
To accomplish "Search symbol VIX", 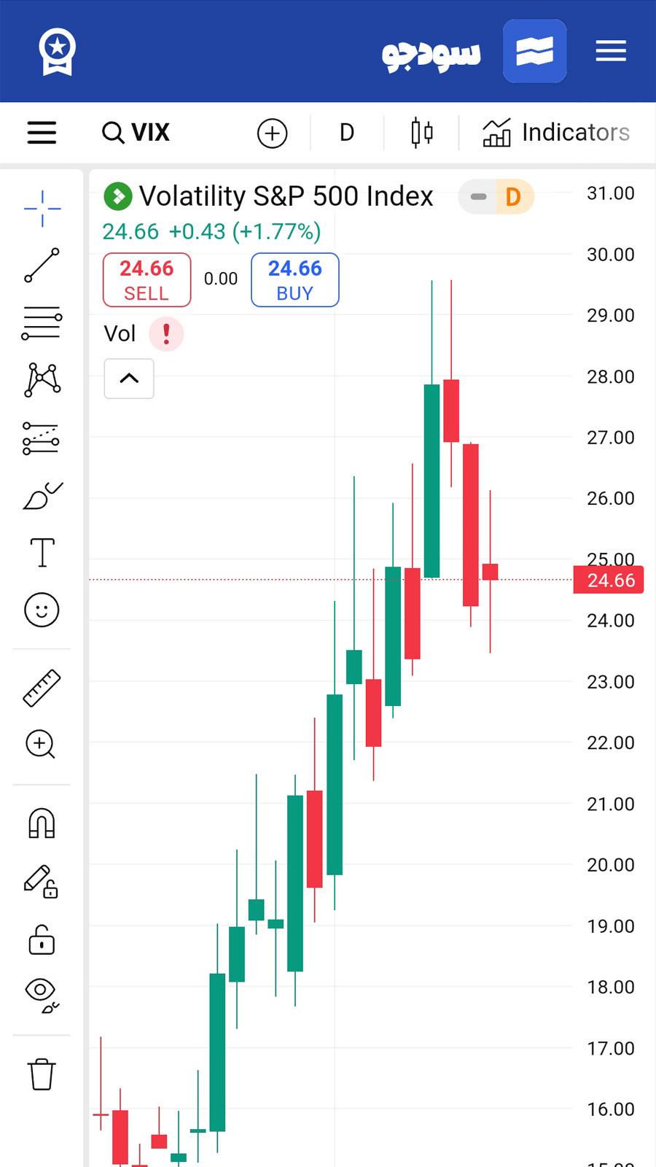I will point(136,133).
